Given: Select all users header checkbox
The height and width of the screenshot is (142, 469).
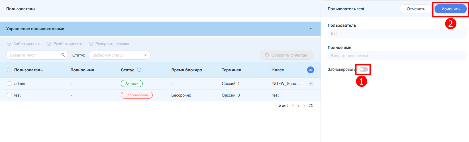Looking at the screenshot, I should (x=9, y=70).
